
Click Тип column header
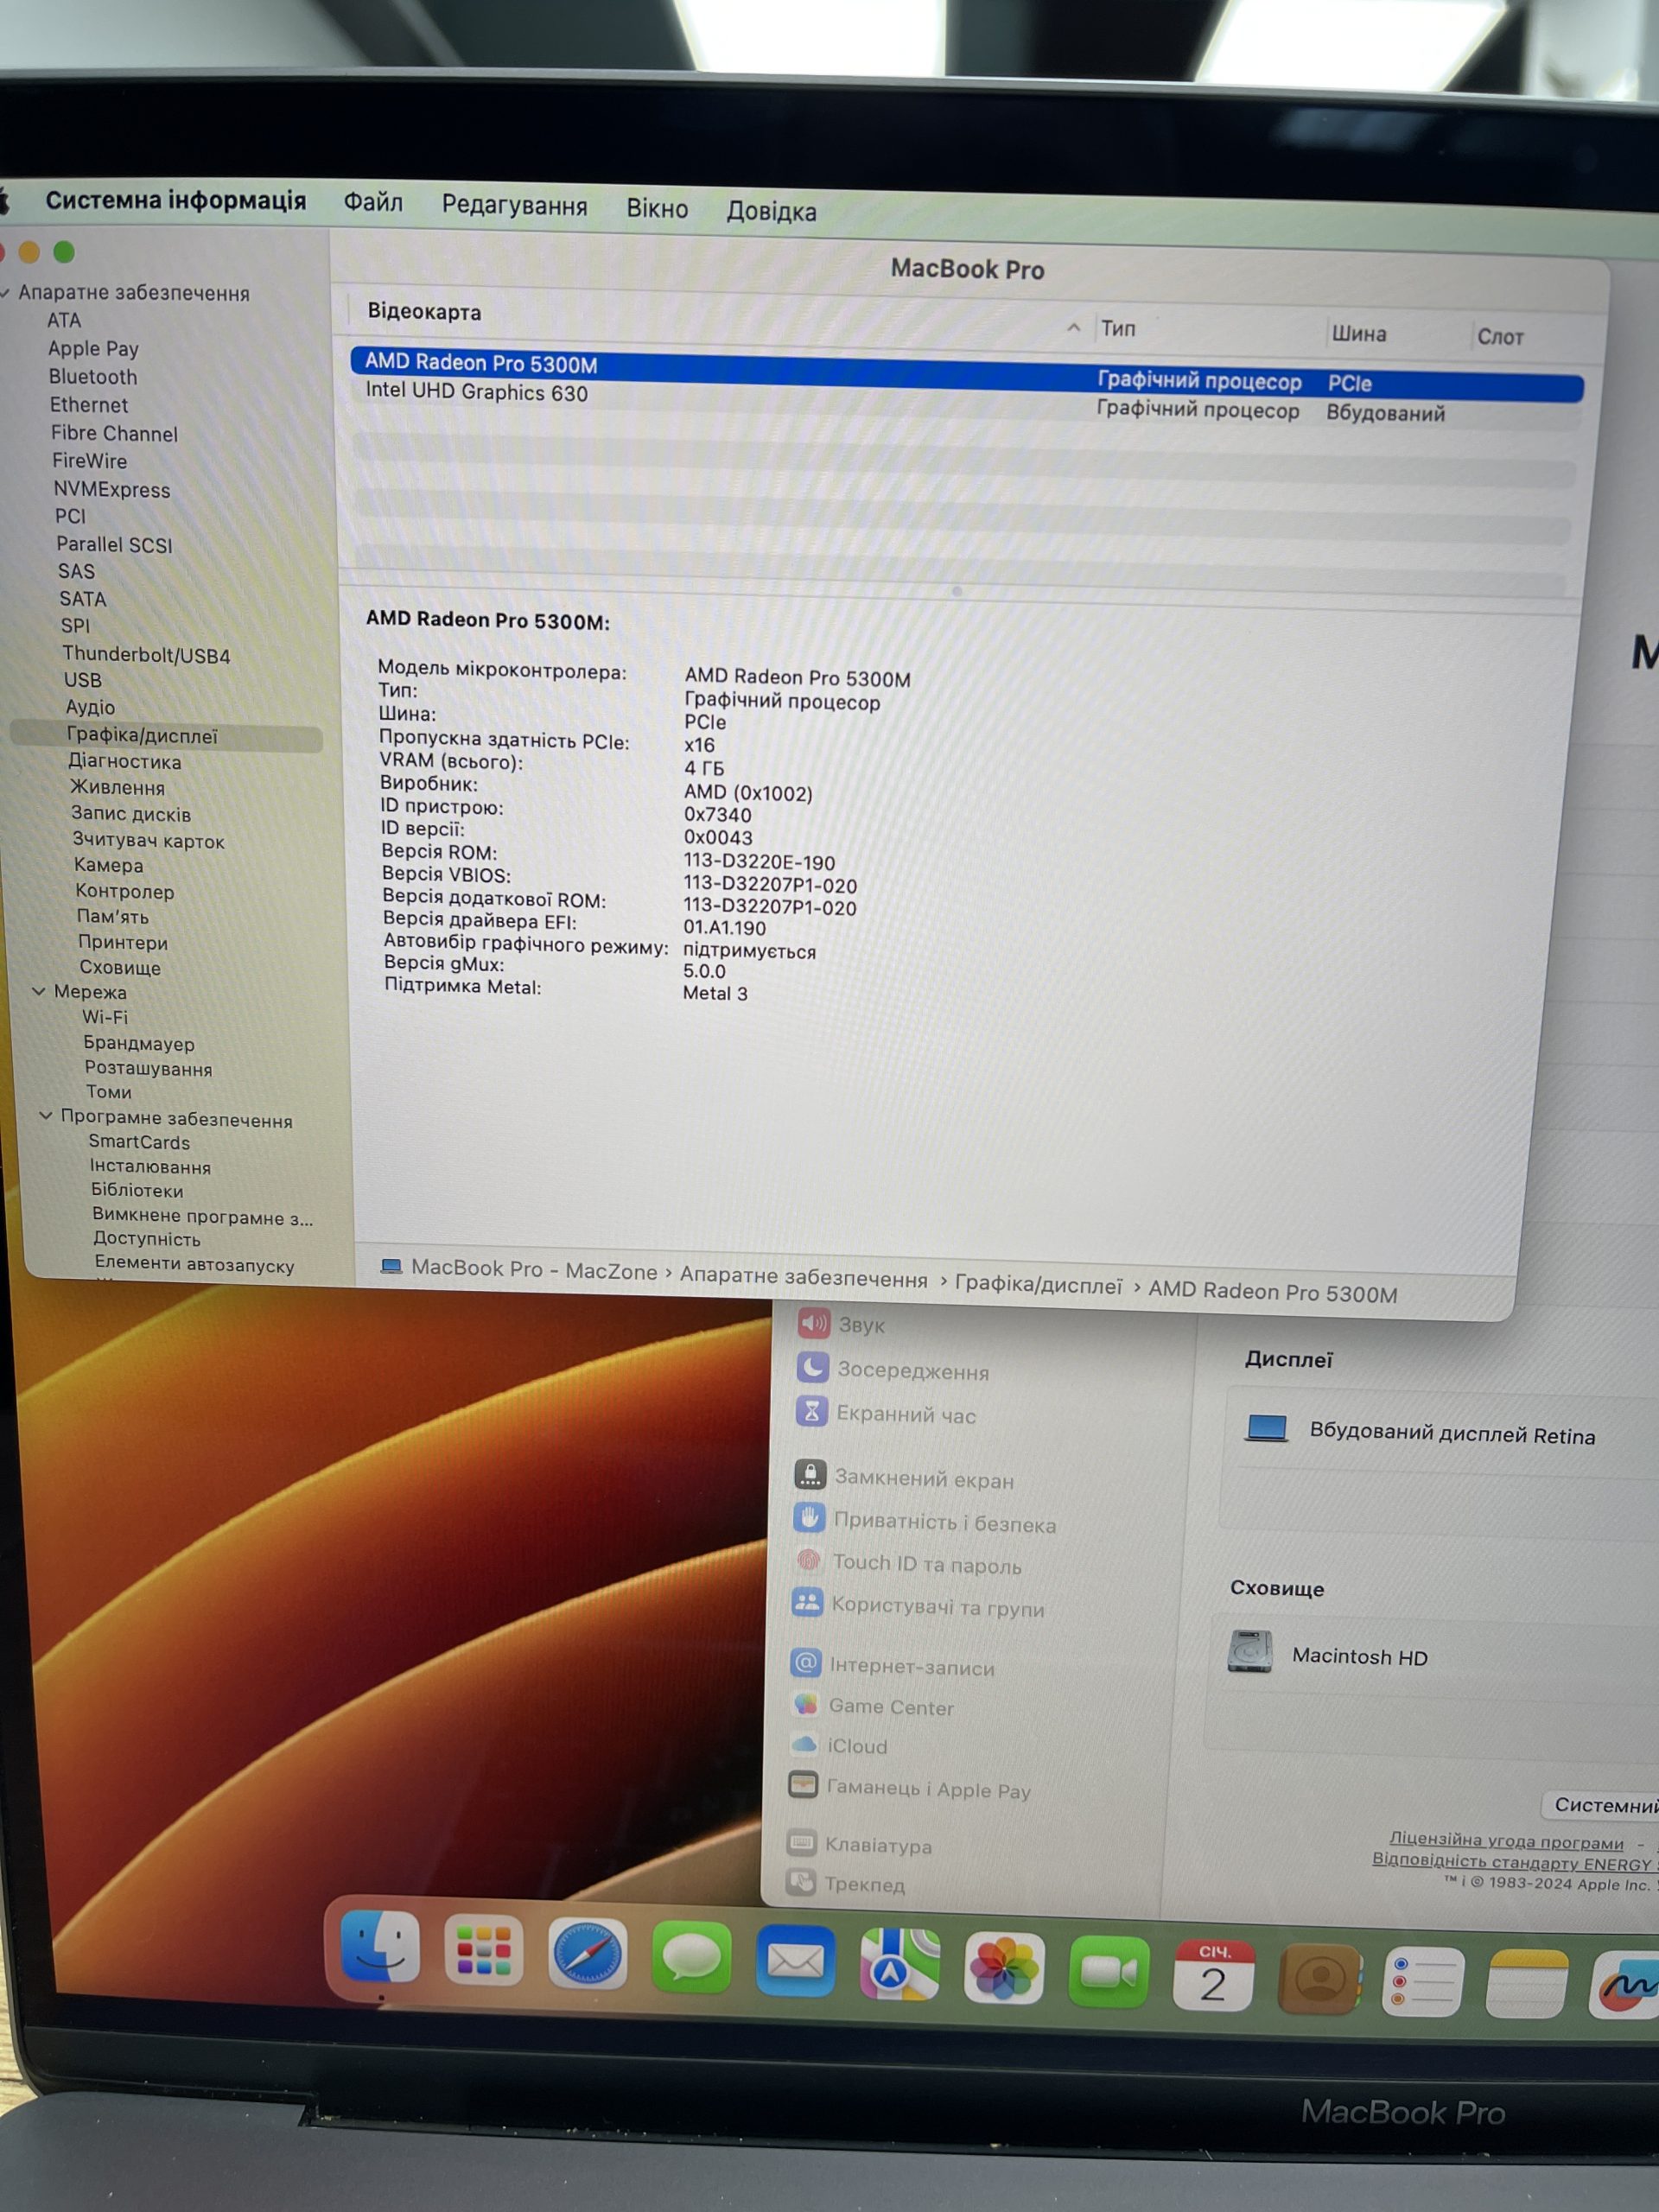pyautogui.click(x=1118, y=328)
